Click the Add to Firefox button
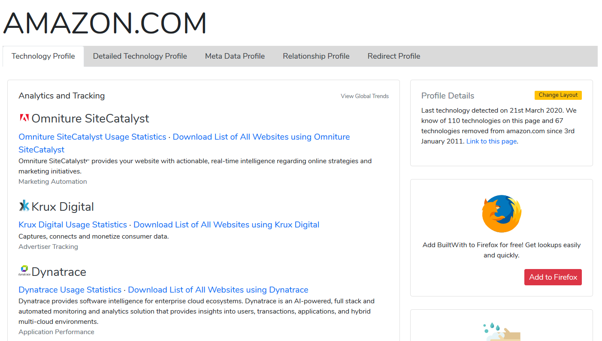 tap(553, 277)
